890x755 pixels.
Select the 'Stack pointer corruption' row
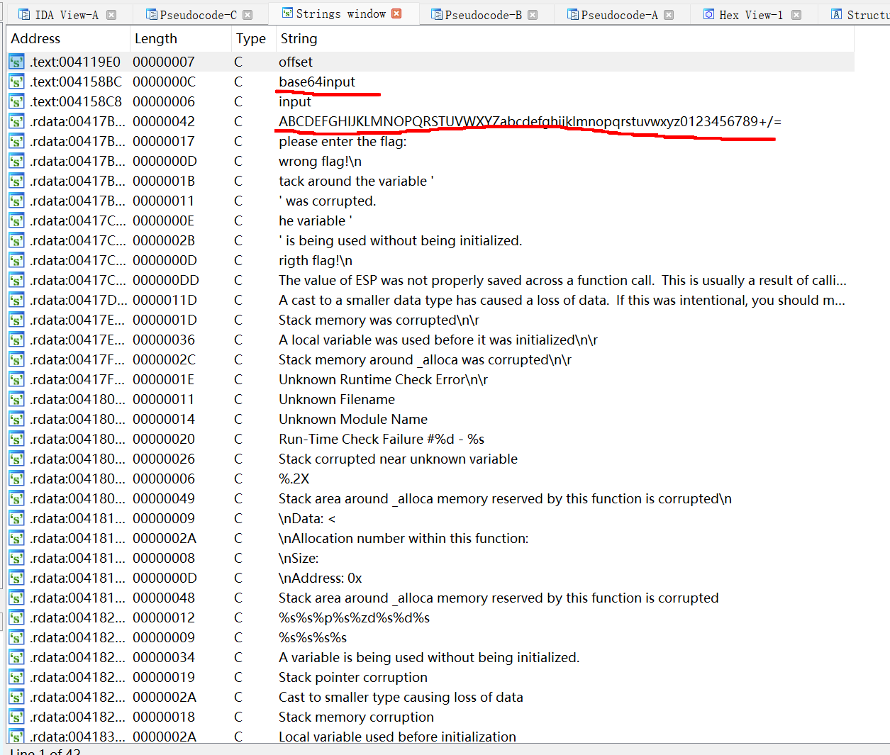click(x=352, y=678)
